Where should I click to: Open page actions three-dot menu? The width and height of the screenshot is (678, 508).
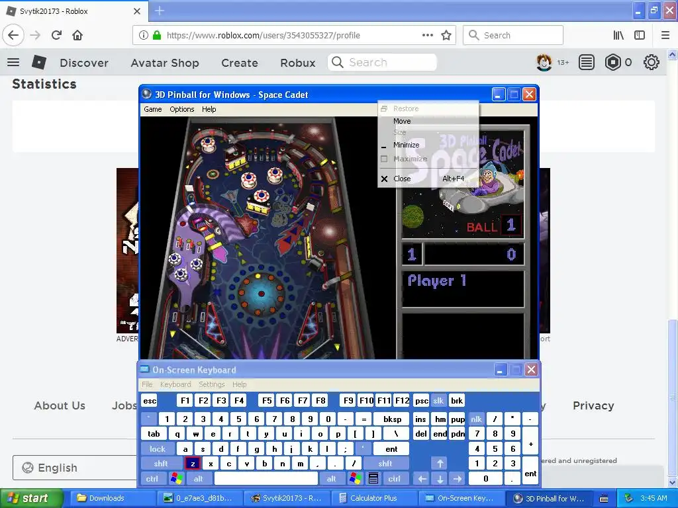(428, 35)
